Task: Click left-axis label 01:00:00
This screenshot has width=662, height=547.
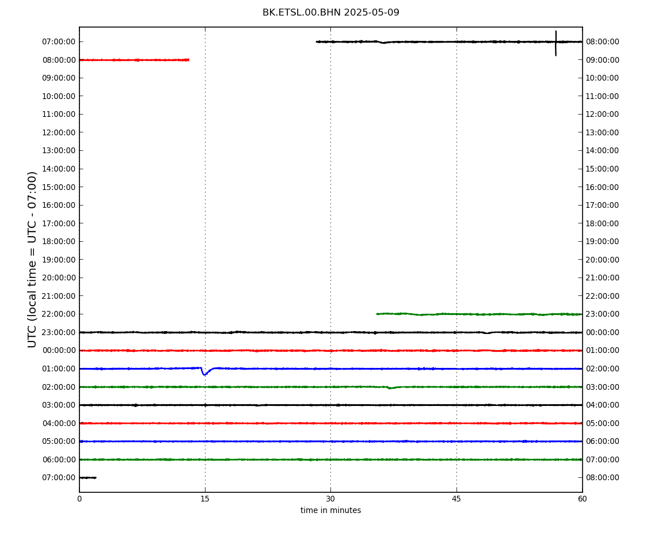Action: [x=59, y=369]
